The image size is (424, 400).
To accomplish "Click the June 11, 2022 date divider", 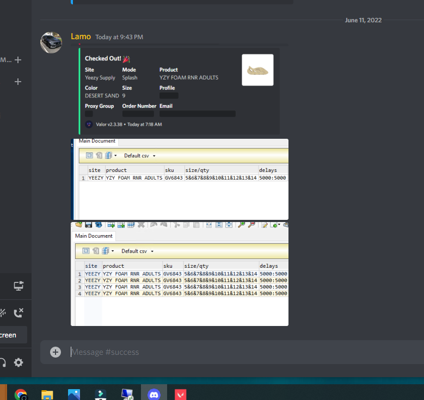I will pyautogui.click(x=363, y=20).
